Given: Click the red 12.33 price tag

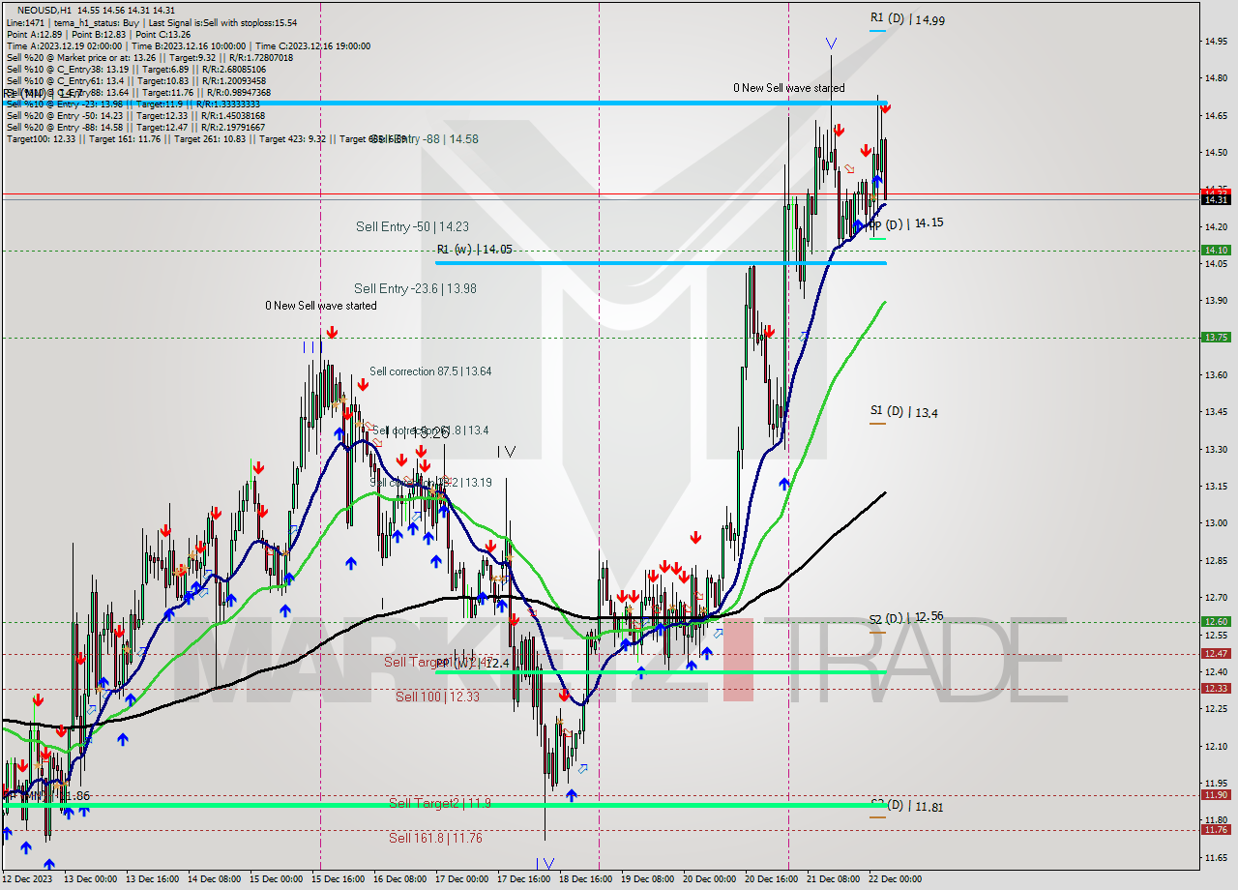Looking at the screenshot, I should tap(1216, 688).
